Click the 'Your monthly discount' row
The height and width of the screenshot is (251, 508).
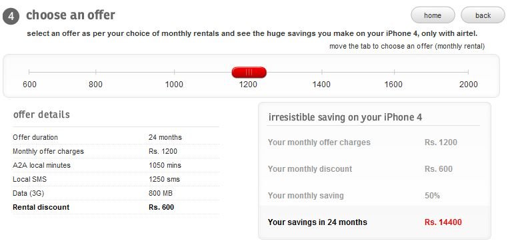pos(373,169)
